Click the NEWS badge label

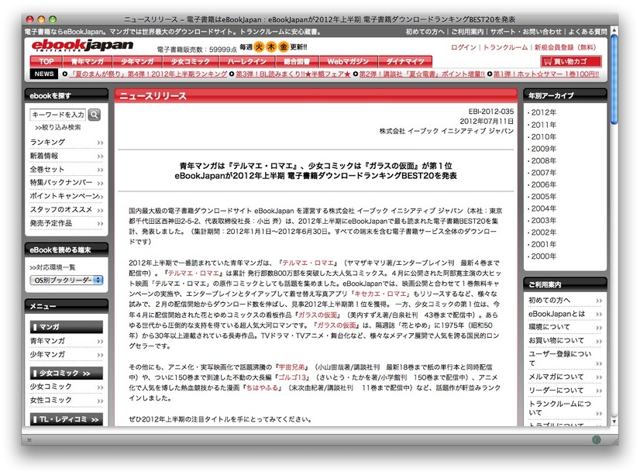point(44,74)
